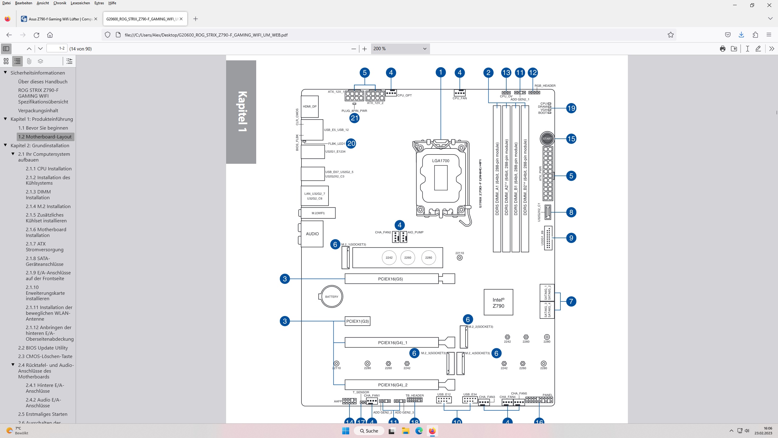Open 2.1.4 M.2 Installation outline entry
This screenshot has width=778, height=438.
[x=48, y=206]
